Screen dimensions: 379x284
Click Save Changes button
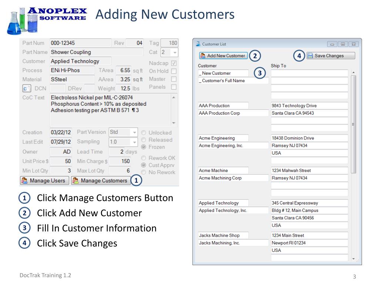[331, 55]
